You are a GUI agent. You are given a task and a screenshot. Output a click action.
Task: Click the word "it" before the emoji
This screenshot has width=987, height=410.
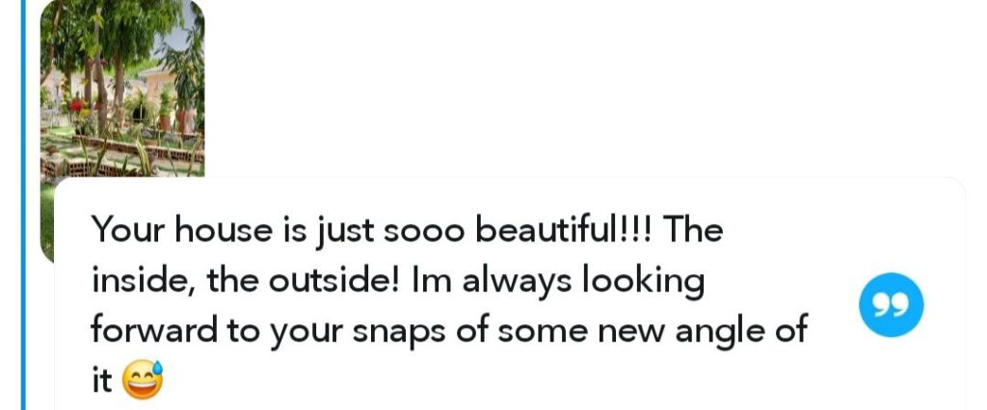click(x=101, y=382)
